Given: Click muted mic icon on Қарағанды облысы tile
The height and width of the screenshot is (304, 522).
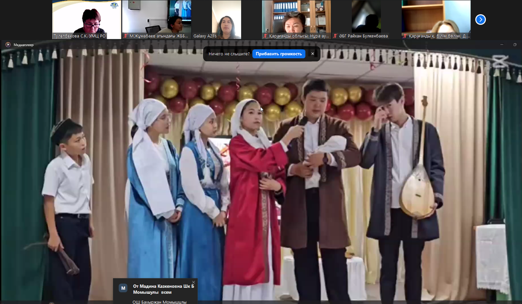Looking at the screenshot, I should point(266,36).
